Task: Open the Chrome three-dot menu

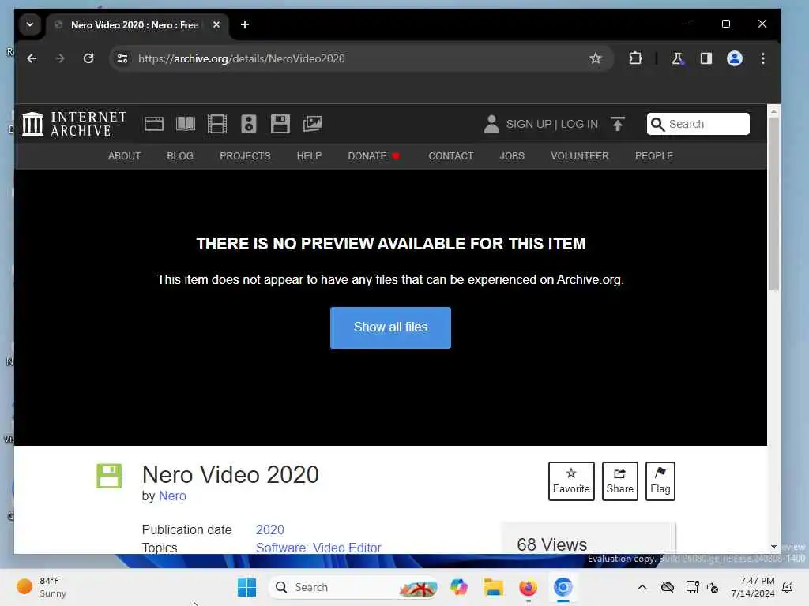Action: tap(763, 58)
